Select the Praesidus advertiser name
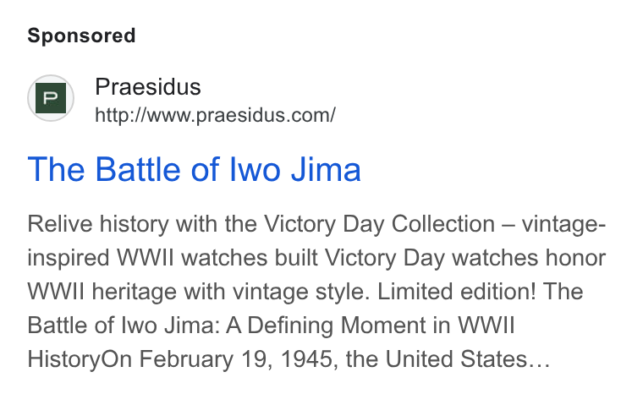 pyautogui.click(x=148, y=87)
